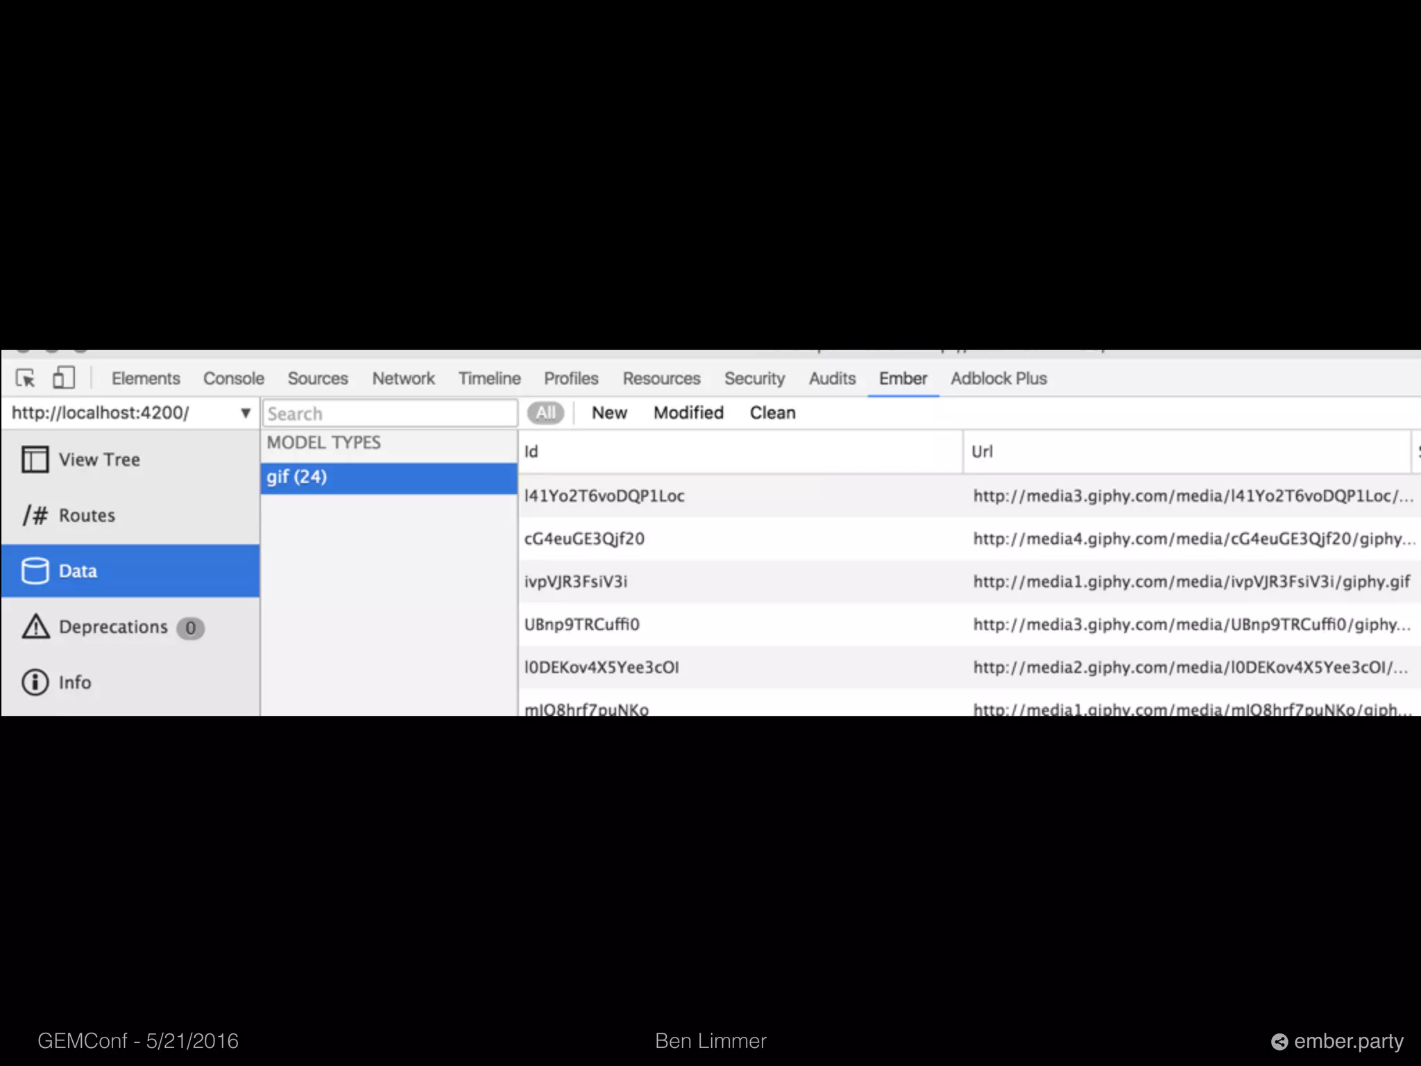Filter records by Modified
The image size is (1421, 1066).
[x=688, y=413]
